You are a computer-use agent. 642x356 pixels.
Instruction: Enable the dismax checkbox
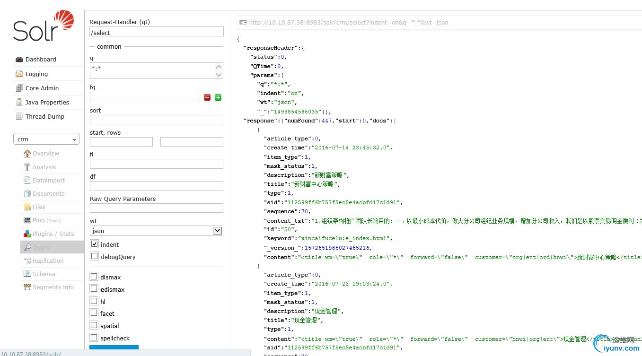coord(94,277)
